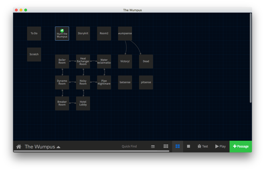
Task: Select the Dead passage
Action: pyautogui.click(x=146, y=61)
